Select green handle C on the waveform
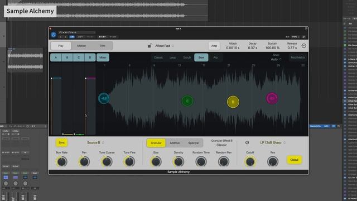357x201 pixels. pos(187,101)
